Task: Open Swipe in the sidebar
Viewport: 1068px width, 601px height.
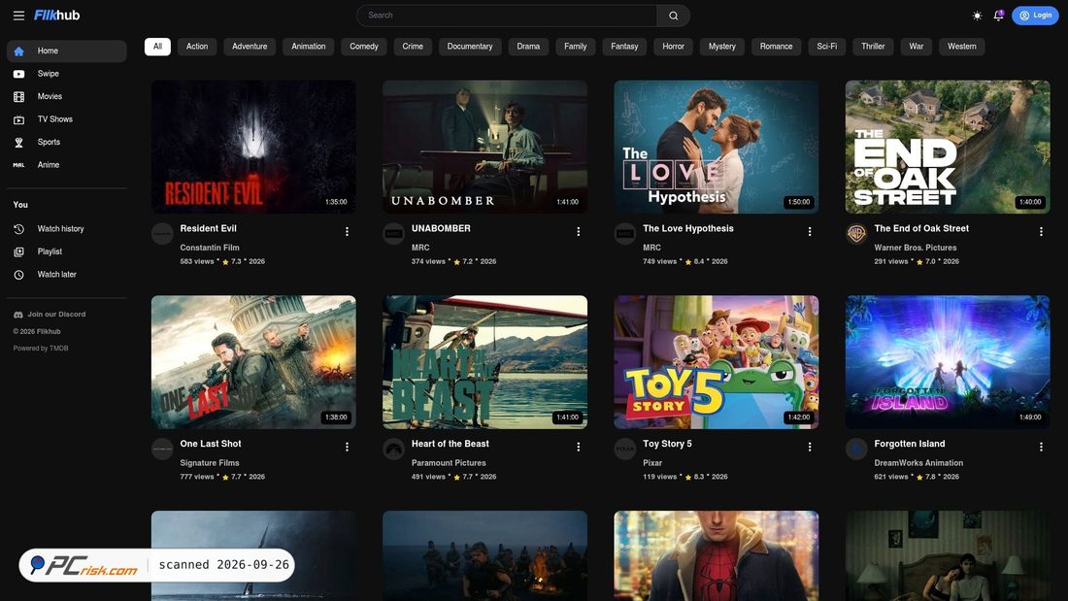Action: coord(67,74)
